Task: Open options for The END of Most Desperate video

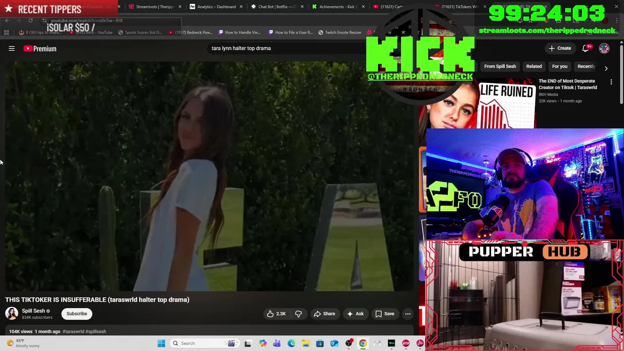Action: (x=611, y=82)
